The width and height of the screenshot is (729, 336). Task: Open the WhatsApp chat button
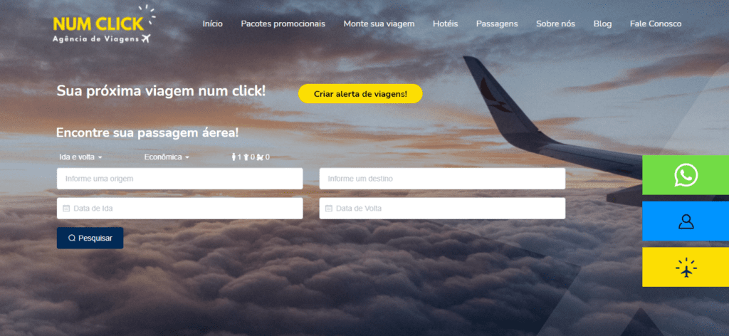pos(686,174)
